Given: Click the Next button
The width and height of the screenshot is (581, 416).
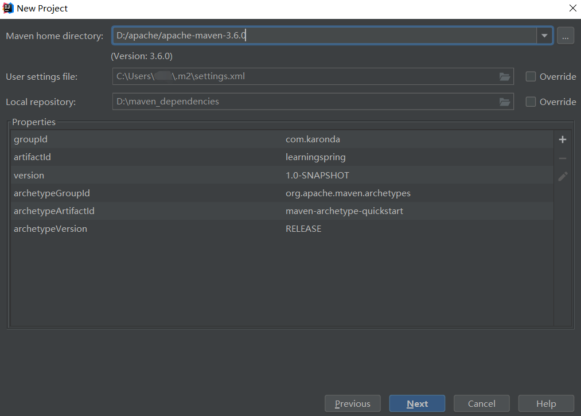Looking at the screenshot, I should point(417,403).
